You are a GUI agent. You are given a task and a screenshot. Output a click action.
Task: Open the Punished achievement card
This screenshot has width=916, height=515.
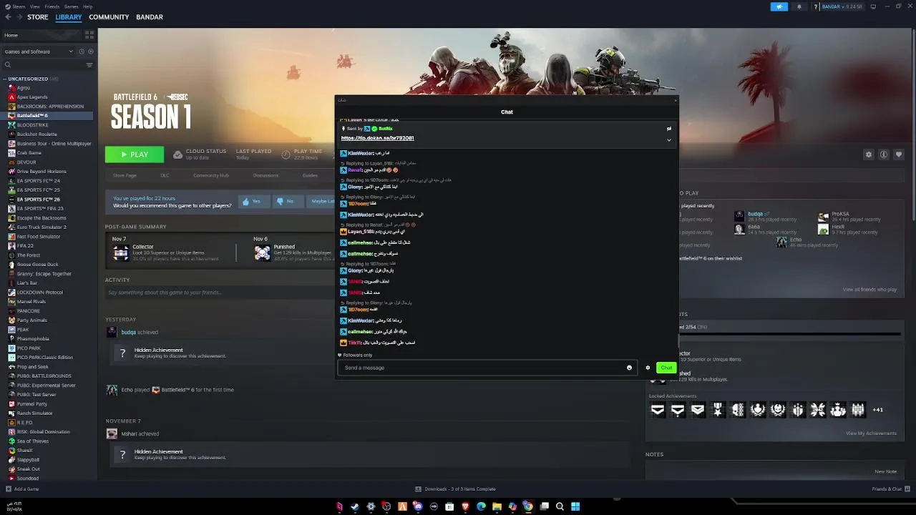point(293,252)
